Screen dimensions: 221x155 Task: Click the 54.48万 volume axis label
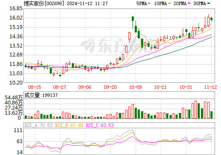pyautogui.click(x=14, y=98)
